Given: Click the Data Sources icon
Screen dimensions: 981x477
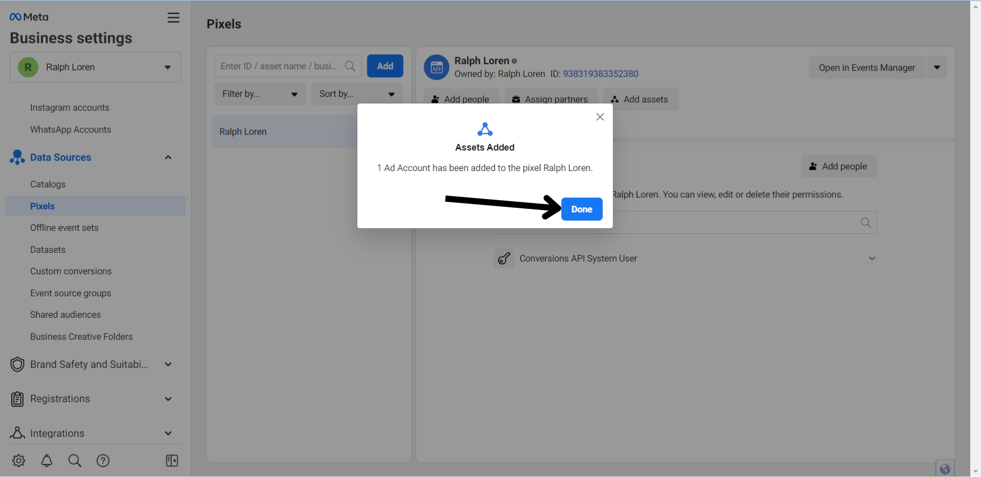Looking at the screenshot, I should tap(17, 157).
